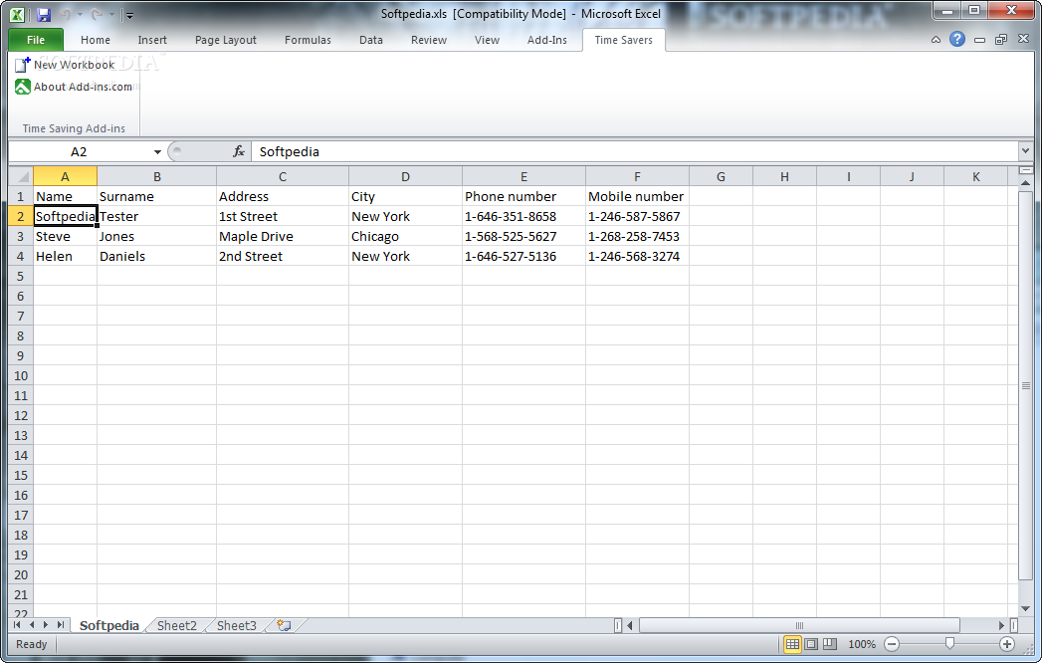Switch to Sheet2 worksheet tab
Image resolution: width=1042 pixels, height=663 pixels.
click(x=177, y=625)
